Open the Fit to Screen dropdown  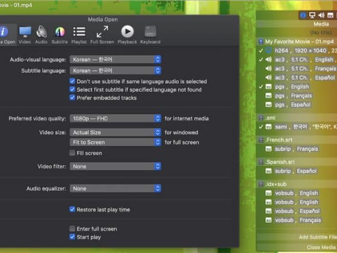pos(116,142)
